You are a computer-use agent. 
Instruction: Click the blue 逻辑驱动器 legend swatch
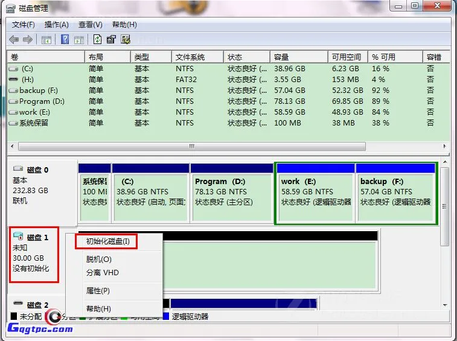coord(166,316)
